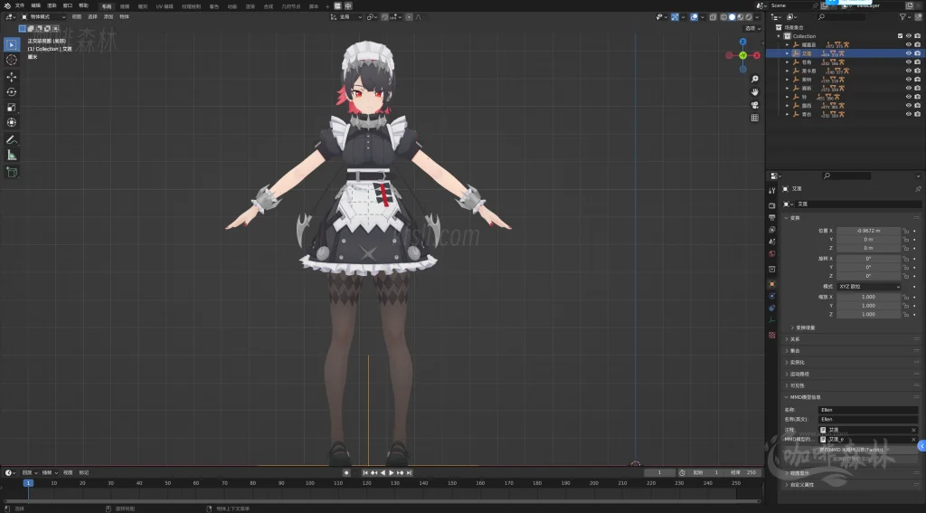
Task: Toggle the Location X lock icon
Action: click(x=905, y=231)
